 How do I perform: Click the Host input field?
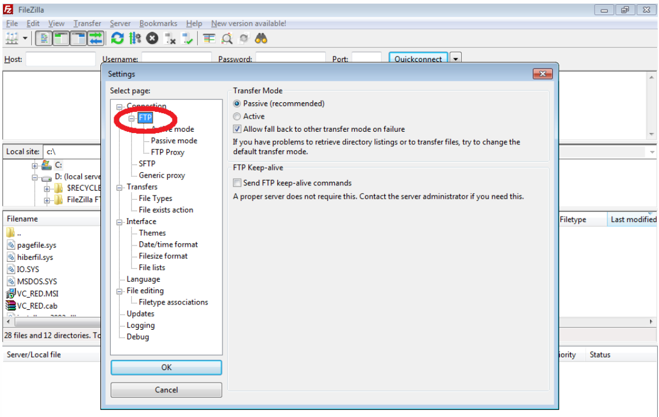pyautogui.click(x=61, y=60)
